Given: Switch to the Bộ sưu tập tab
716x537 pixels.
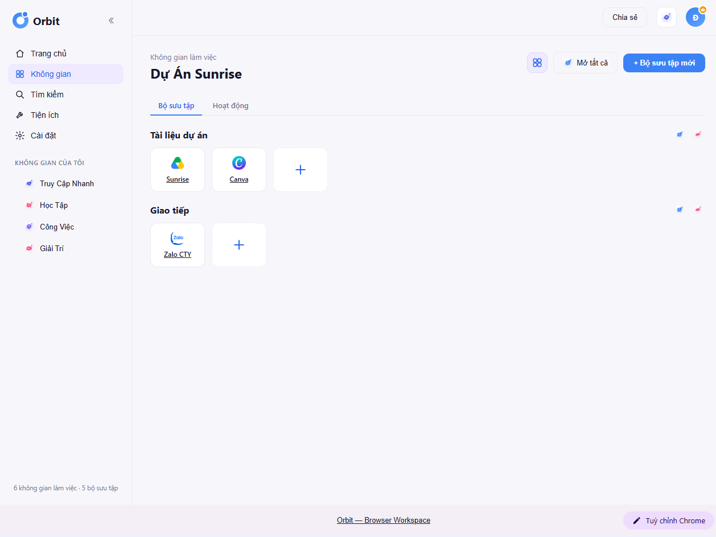Looking at the screenshot, I should 176,106.
